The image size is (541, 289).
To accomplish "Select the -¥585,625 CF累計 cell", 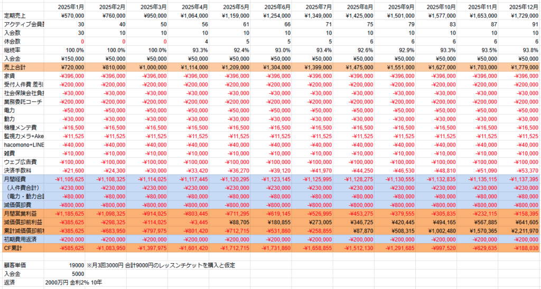I will click(64, 248).
